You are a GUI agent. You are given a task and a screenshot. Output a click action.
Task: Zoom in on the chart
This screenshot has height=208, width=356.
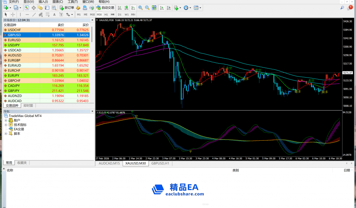click(140, 8)
